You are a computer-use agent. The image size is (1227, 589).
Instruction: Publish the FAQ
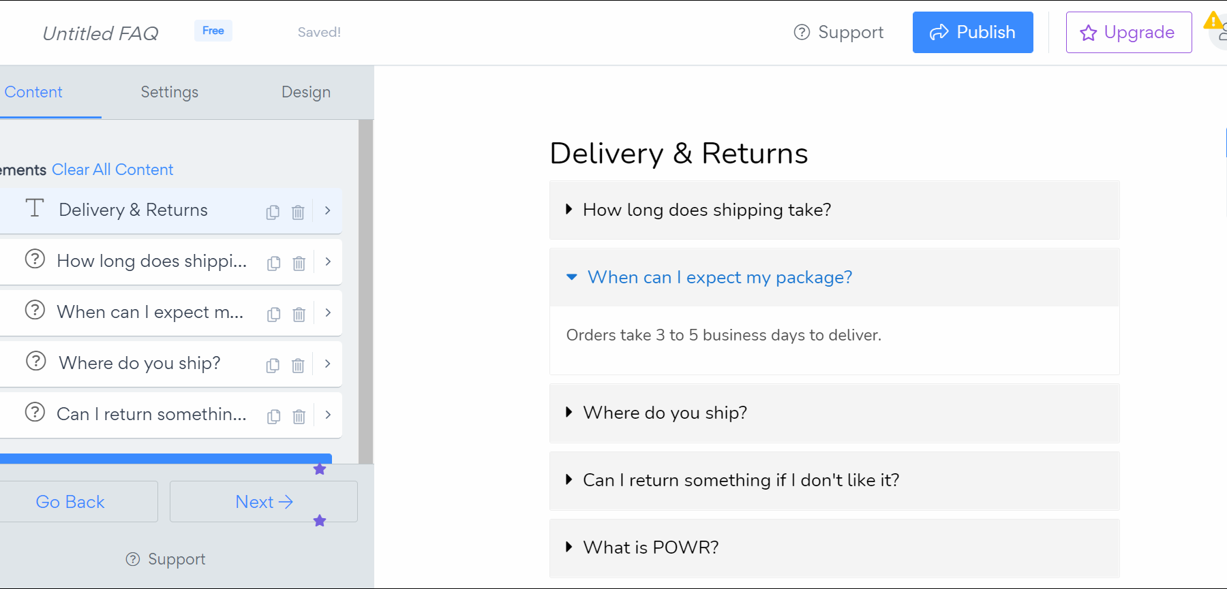click(x=972, y=32)
